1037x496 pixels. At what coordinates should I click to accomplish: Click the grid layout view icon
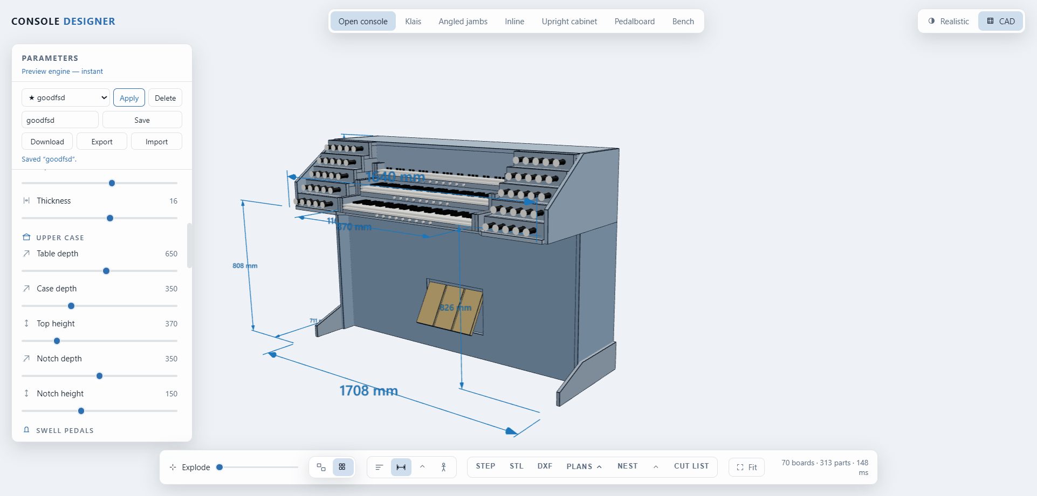pos(342,467)
